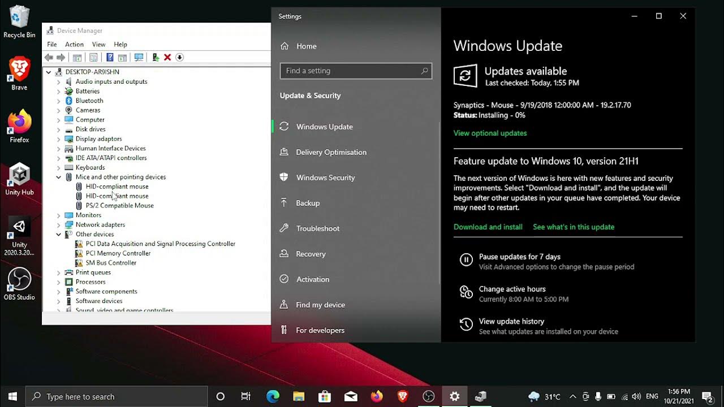The width and height of the screenshot is (724, 407).
Task: Select SM Bus Controller device
Action: pyautogui.click(x=111, y=263)
